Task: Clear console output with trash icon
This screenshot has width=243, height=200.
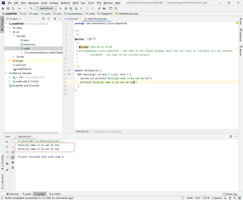Action: (x=13, y=168)
